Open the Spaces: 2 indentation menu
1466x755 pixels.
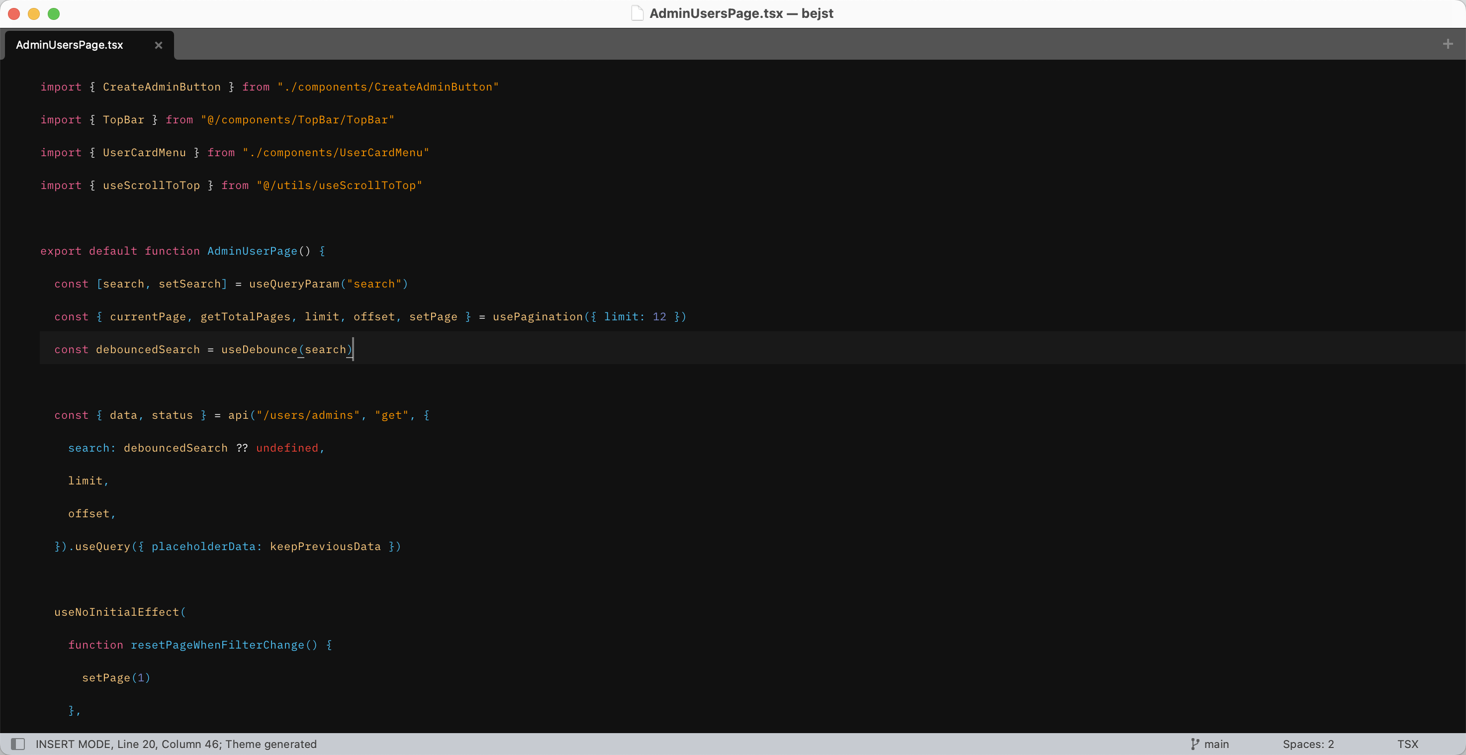1308,744
